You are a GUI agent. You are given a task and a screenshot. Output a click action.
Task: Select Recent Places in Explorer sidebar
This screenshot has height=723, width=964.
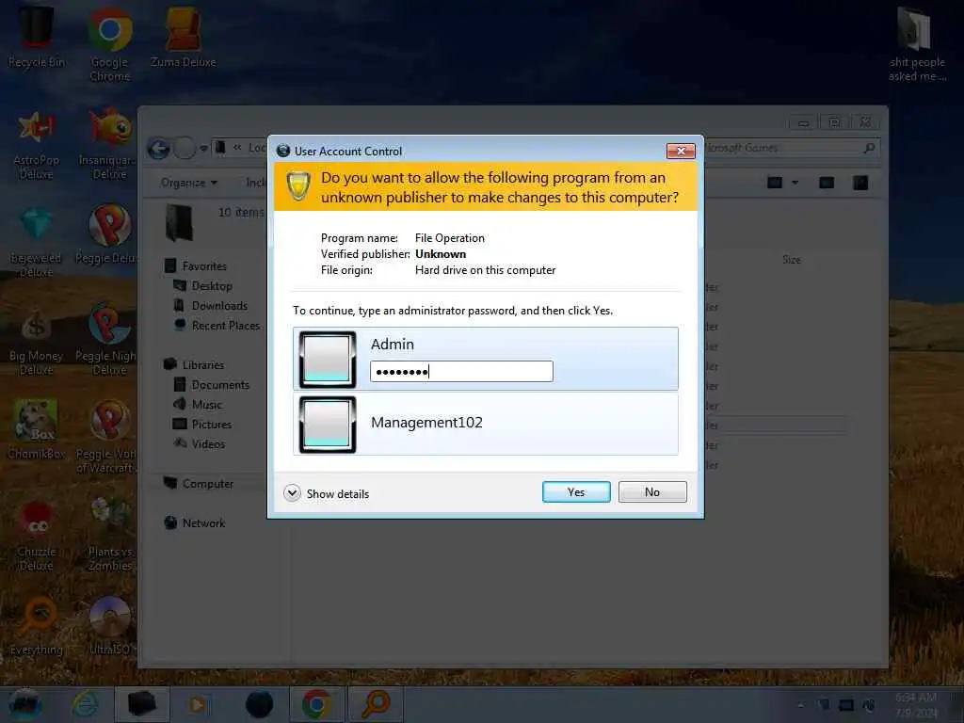pyautogui.click(x=217, y=325)
